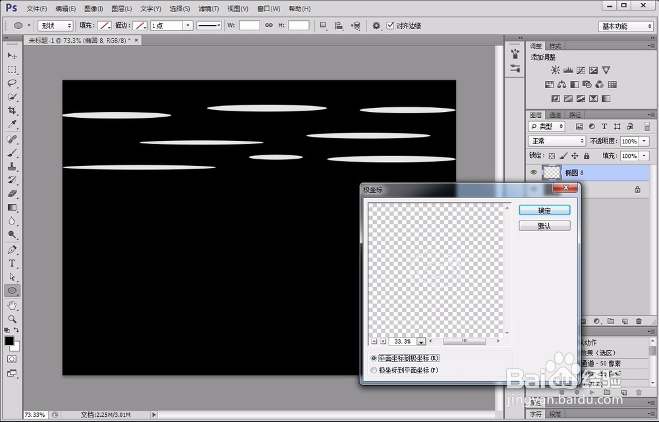The height and width of the screenshot is (422, 659).
Task: Toggle lock all for layer
Action: pyautogui.click(x=587, y=156)
